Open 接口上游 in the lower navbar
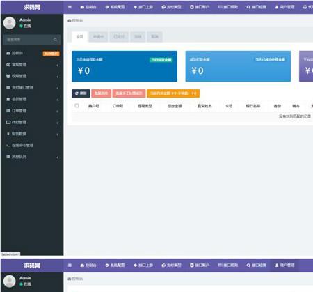Screen dimensions: 313x292 [x=143, y=266]
